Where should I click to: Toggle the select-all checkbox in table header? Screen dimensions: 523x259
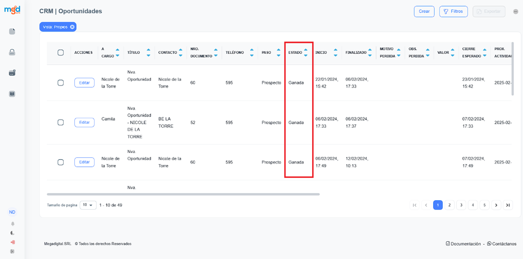pyautogui.click(x=61, y=53)
